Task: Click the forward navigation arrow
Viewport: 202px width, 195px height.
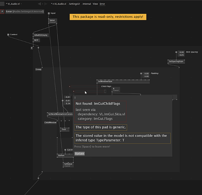Action: [x=46, y=4]
